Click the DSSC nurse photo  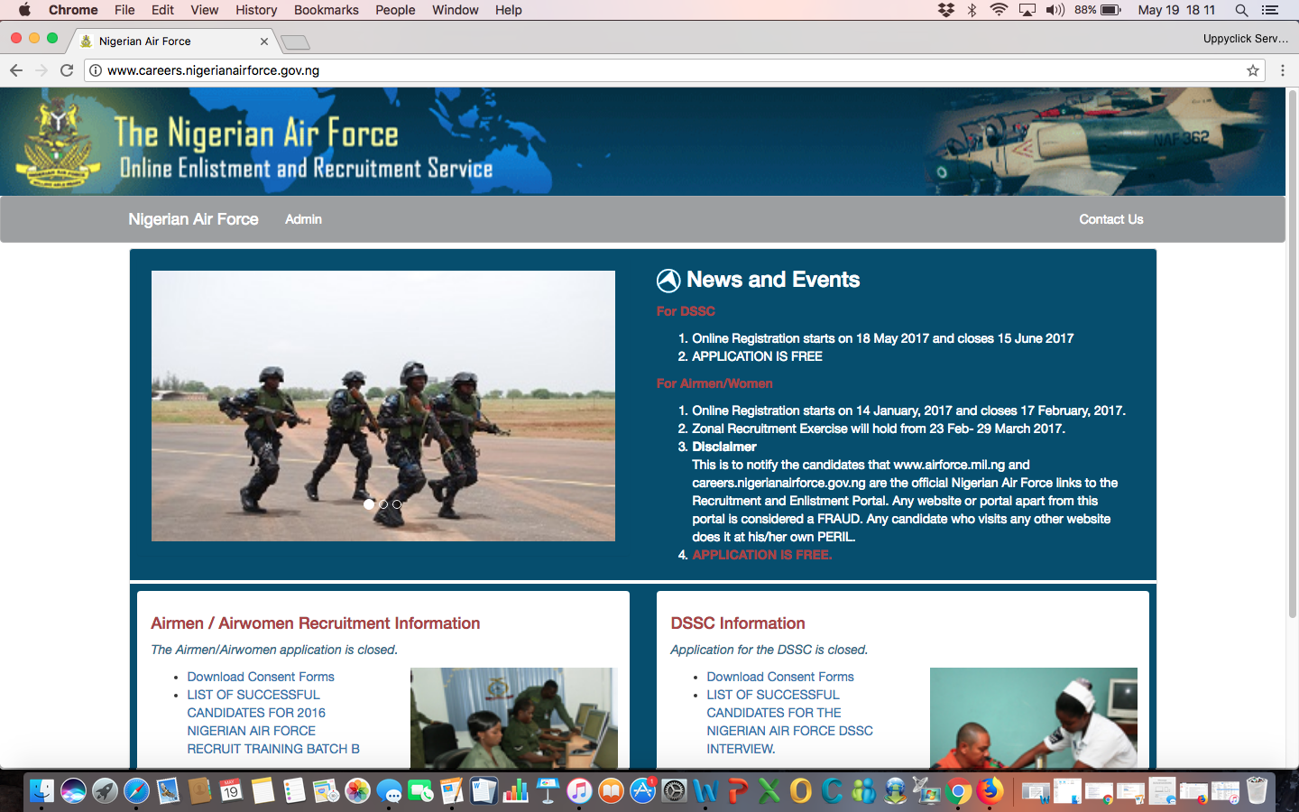(1034, 718)
